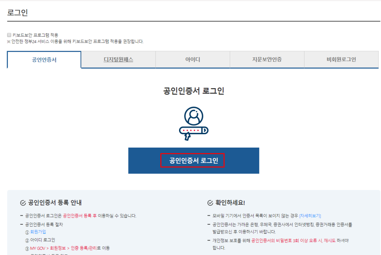
Task: Open the 비회원로그인 tab
Action: tap(341, 59)
